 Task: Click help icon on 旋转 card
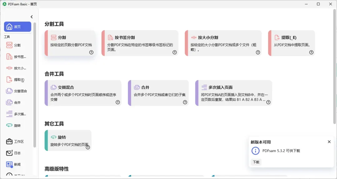[x=88, y=148]
